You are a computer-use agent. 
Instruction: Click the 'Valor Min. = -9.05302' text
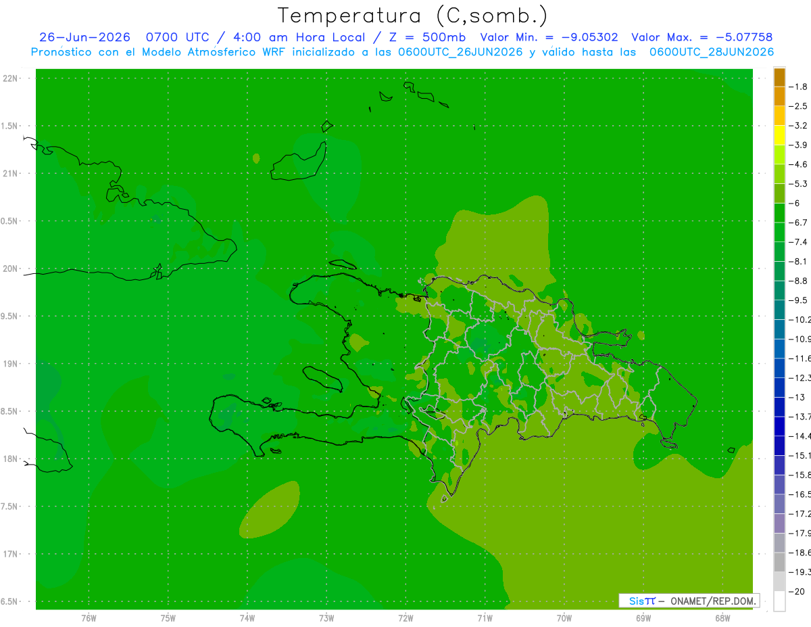point(549,37)
